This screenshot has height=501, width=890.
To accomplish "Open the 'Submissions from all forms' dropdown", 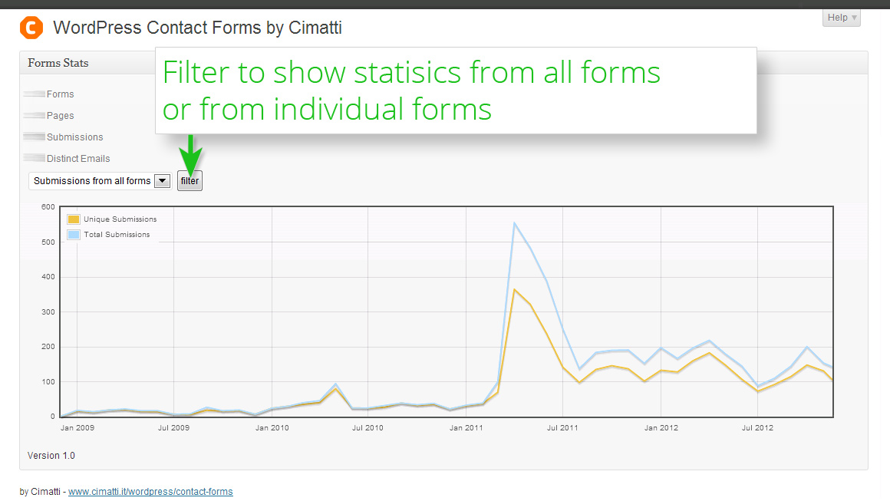I will pyautogui.click(x=101, y=181).
